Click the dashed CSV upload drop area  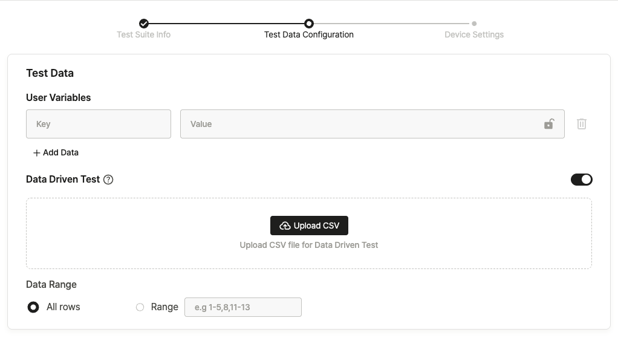click(x=309, y=233)
